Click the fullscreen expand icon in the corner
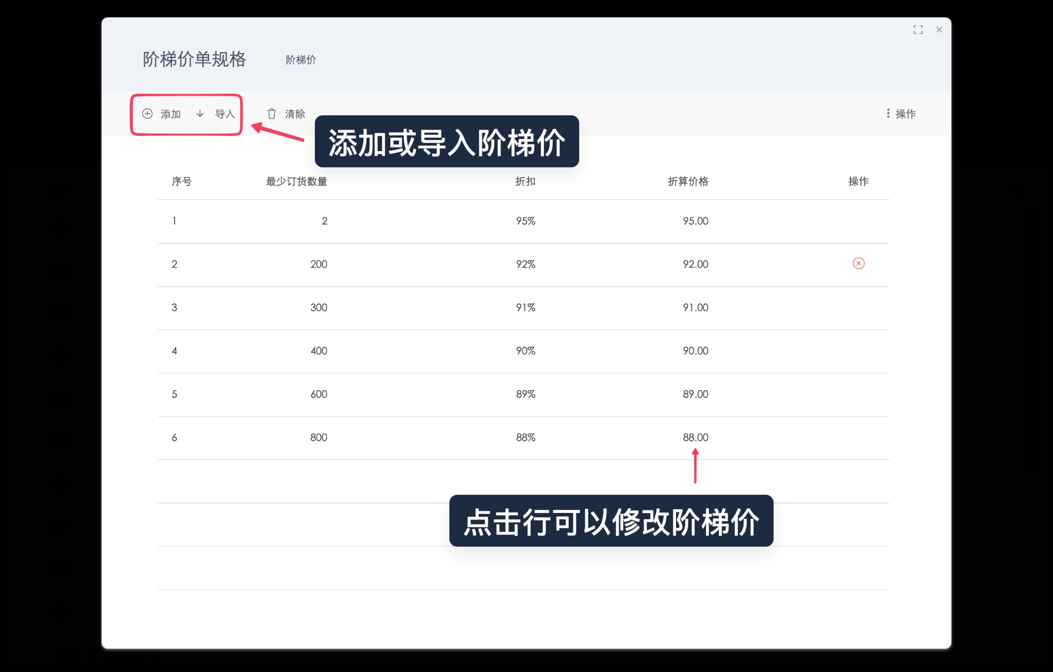1053x672 pixels. pyautogui.click(x=918, y=30)
